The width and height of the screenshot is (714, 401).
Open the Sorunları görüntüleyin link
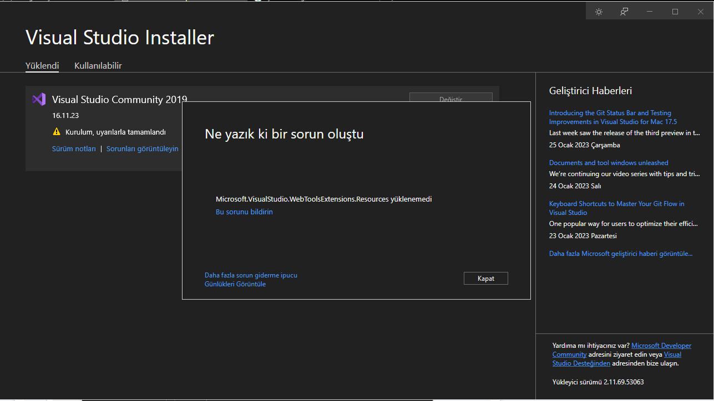(x=143, y=148)
